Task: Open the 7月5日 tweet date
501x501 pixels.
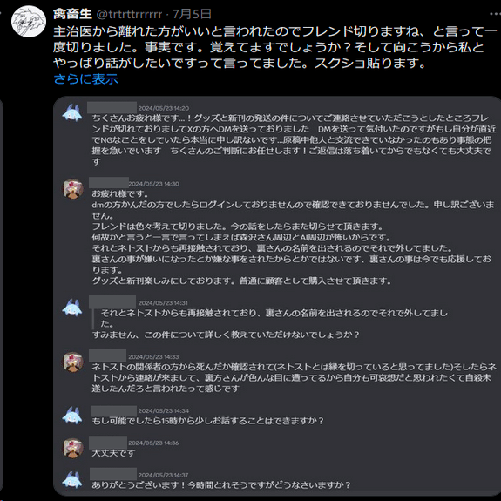Action: pos(192,14)
